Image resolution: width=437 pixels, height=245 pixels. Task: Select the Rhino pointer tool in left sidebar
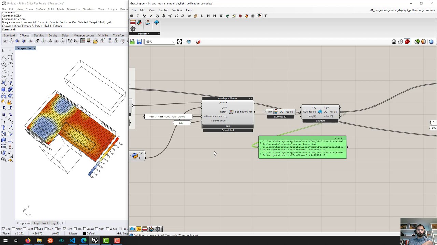click(3, 51)
